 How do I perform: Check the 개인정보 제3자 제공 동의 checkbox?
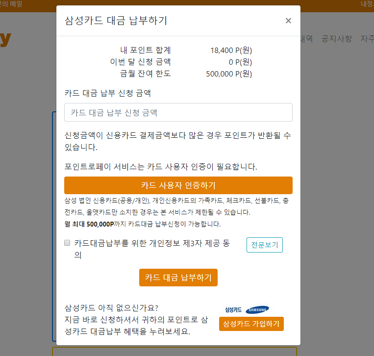[67, 243]
